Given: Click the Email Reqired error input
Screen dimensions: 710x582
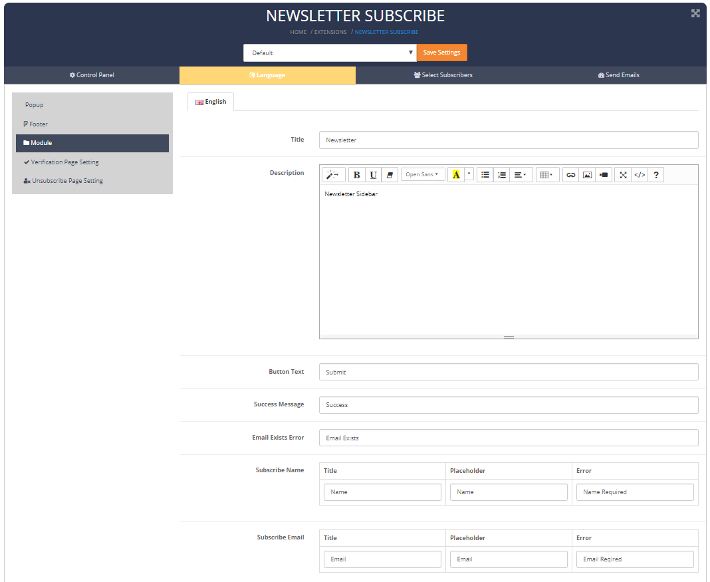Looking at the screenshot, I should click(x=635, y=559).
